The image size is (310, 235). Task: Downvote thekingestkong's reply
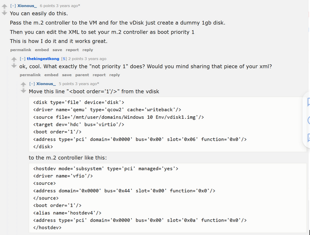(14, 66)
